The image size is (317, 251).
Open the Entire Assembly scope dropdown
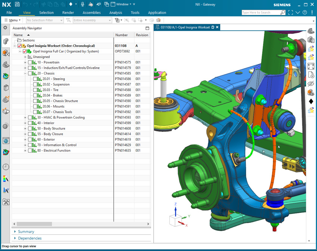(x=92, y=20)
